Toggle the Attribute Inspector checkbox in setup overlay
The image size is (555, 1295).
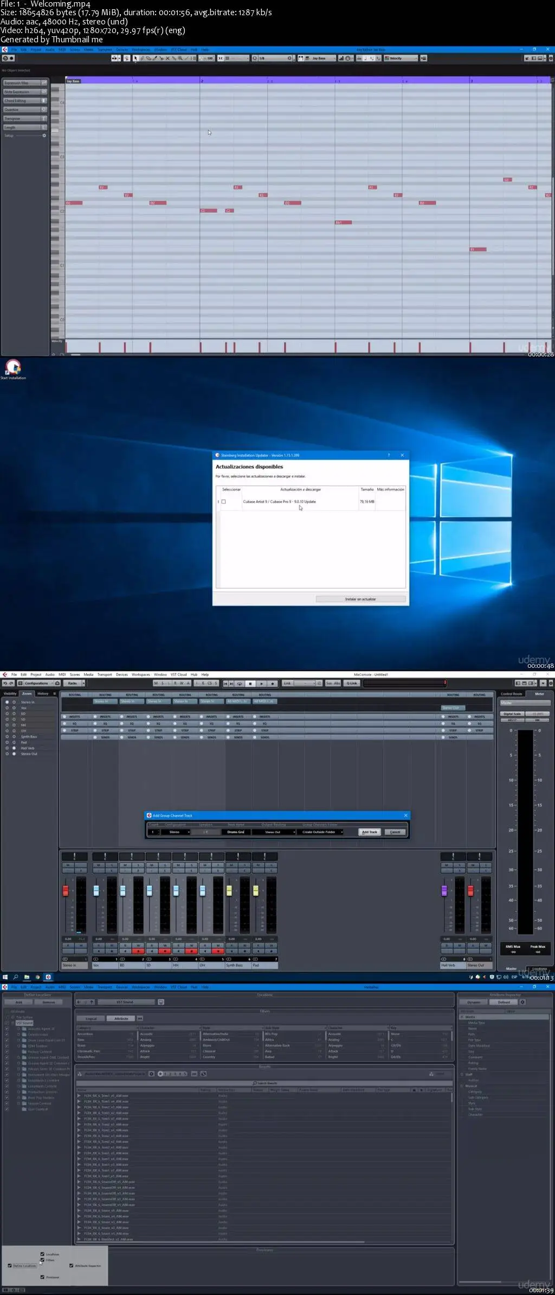click(72, 1266)
